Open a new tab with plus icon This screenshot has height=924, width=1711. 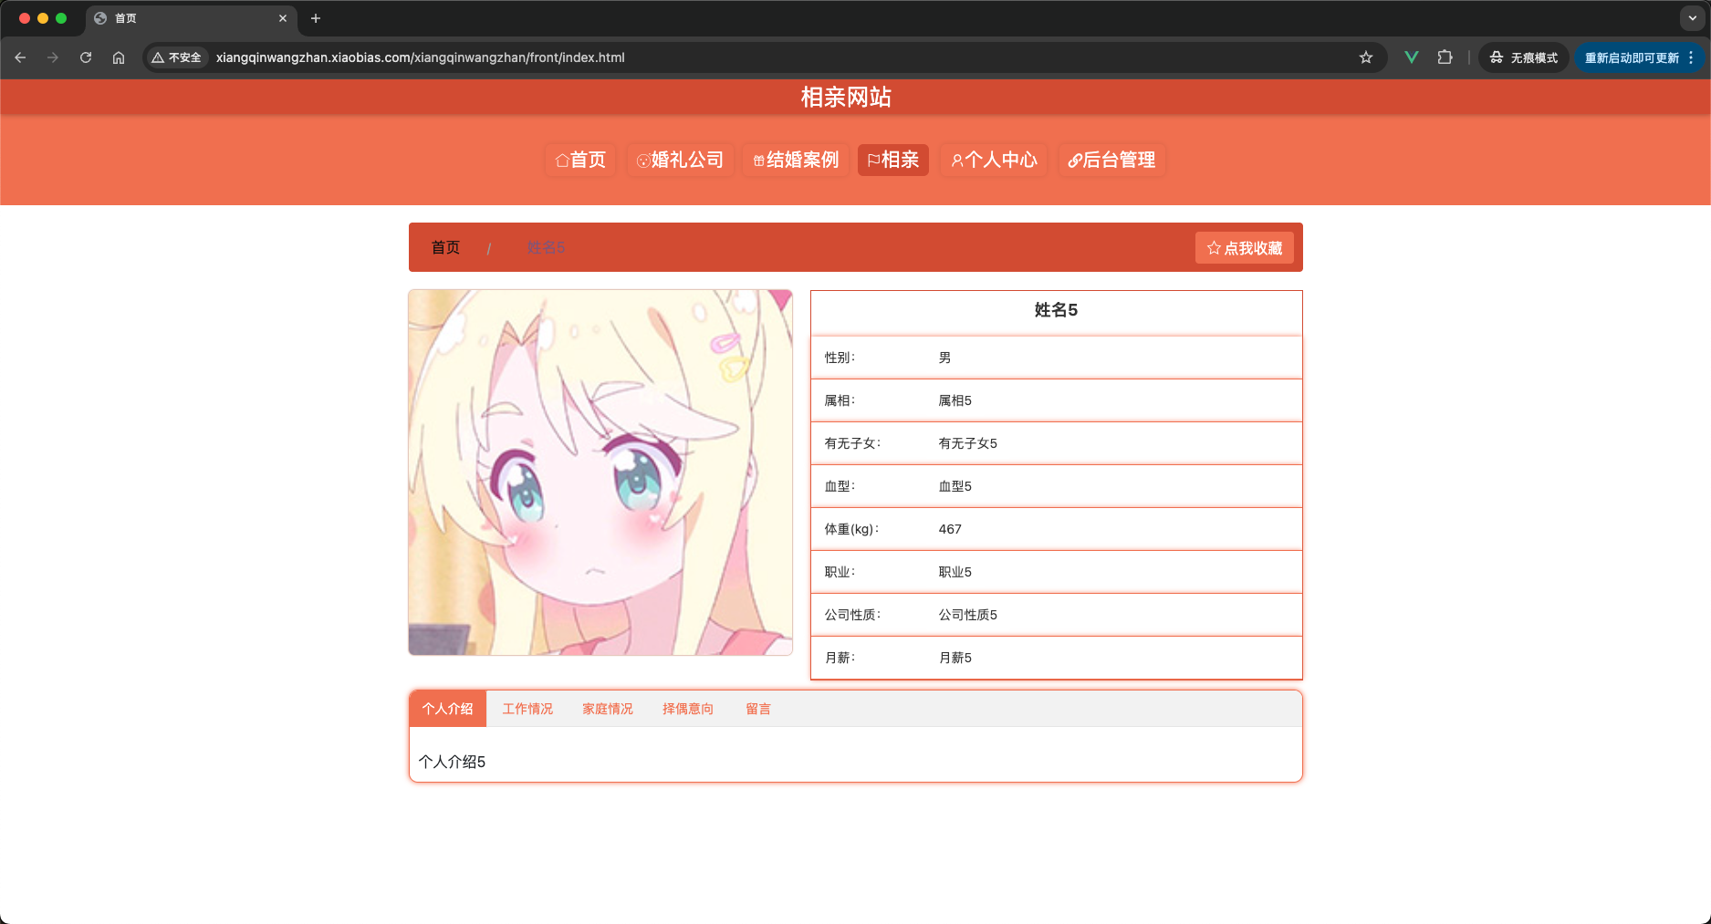click(316, 18)
